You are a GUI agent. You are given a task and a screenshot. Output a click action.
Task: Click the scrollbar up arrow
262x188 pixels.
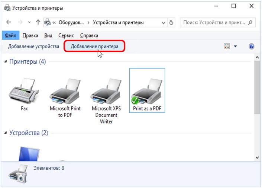pyautogui.click(x=257, y=57)
